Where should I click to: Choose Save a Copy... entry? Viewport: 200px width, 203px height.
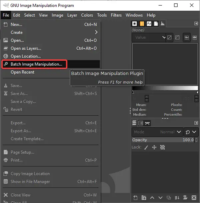tap(50, 101)
